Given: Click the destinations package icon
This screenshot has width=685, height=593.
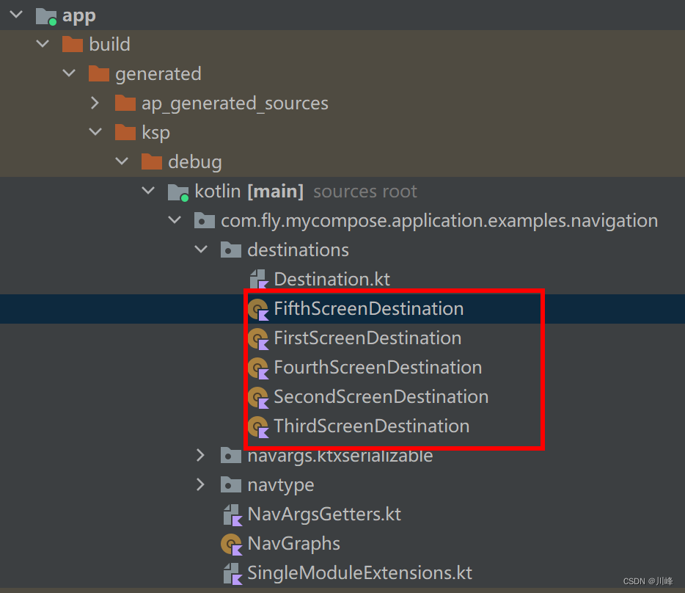Looking at the screenshot, I should pos(231,250).
